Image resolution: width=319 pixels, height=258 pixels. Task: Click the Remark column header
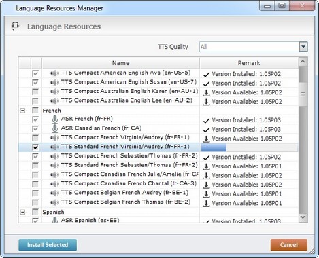249,63
